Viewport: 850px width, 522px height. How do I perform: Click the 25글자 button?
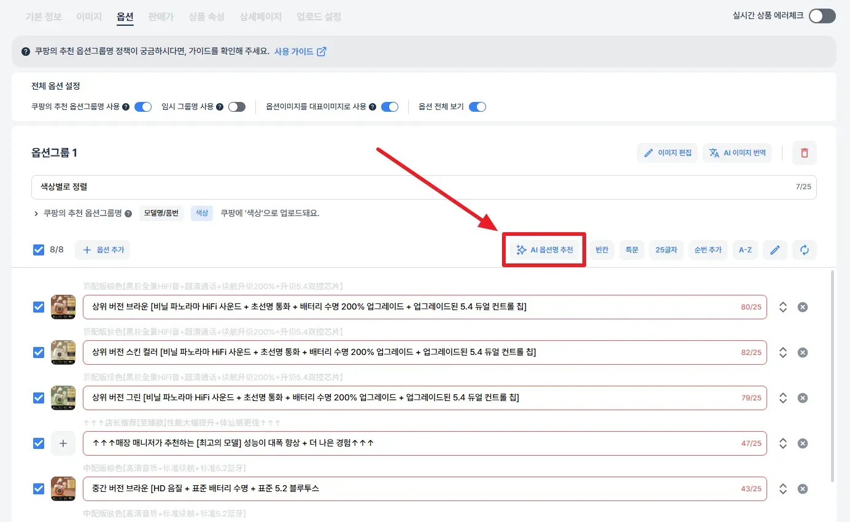tap(666, 250)
